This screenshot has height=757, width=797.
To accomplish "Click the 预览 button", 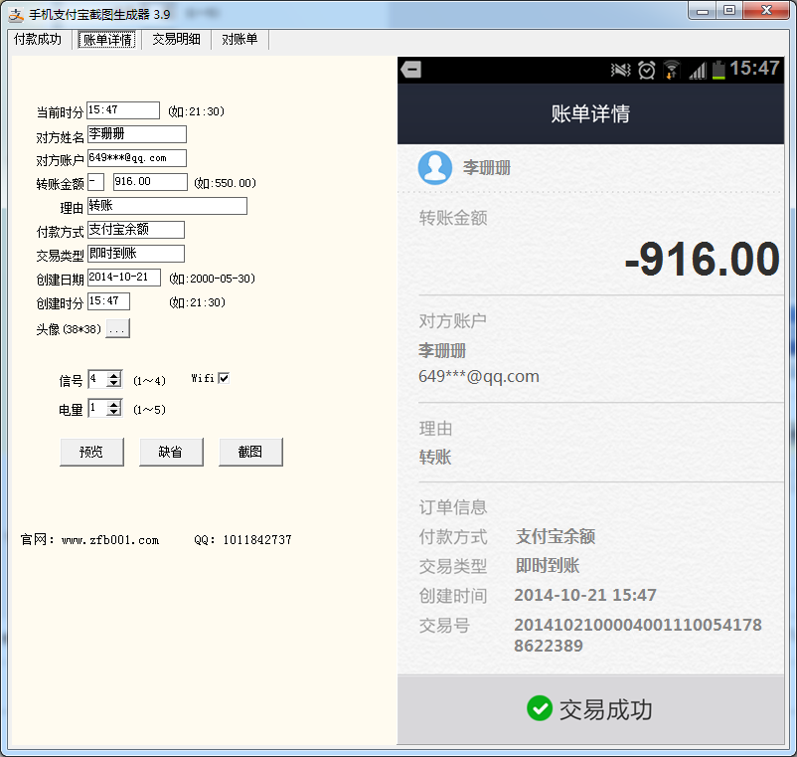I will (x=91, y=452).
